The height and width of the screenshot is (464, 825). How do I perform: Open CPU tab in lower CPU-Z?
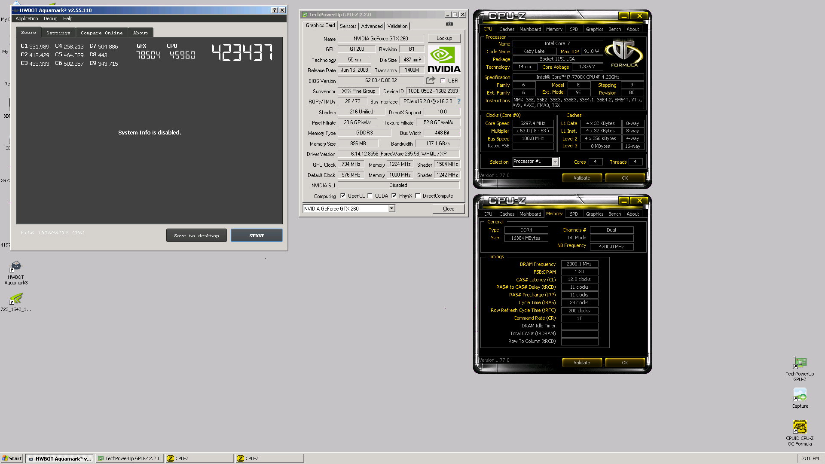coord(488,214)
